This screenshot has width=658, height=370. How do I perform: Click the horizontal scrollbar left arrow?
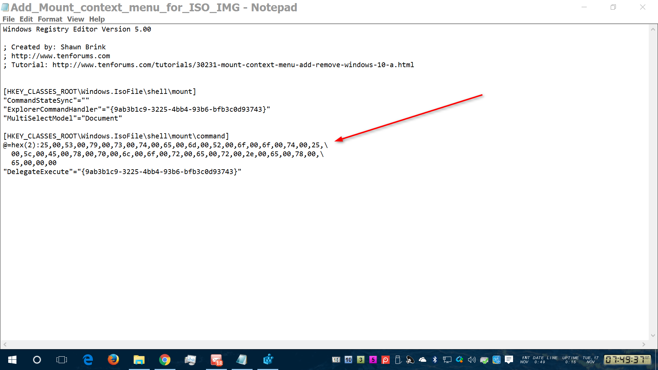[5, 345]
